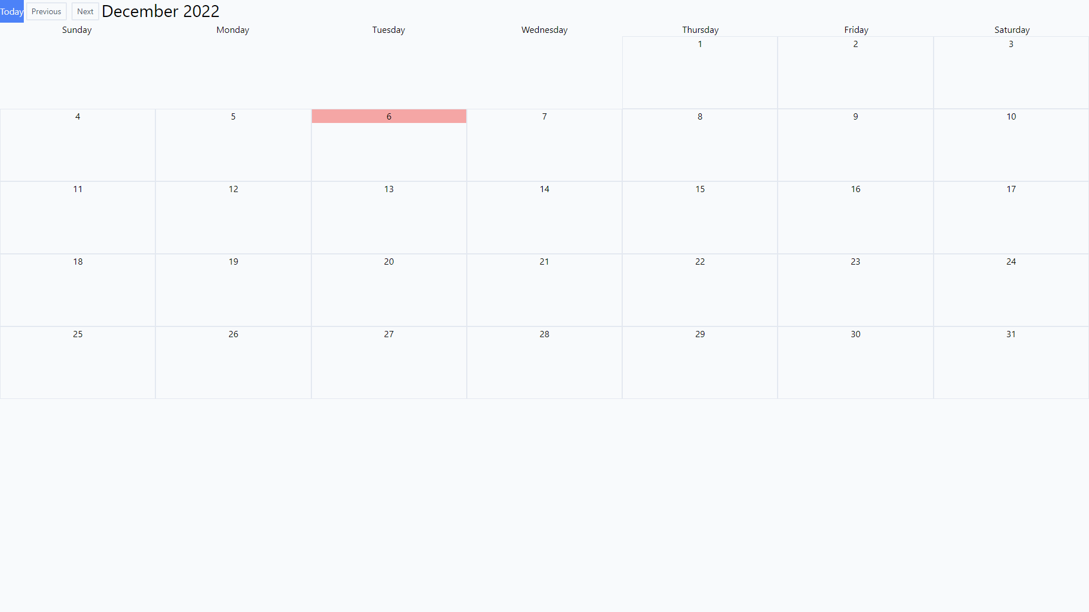Click the Wednesday column header

544,29
